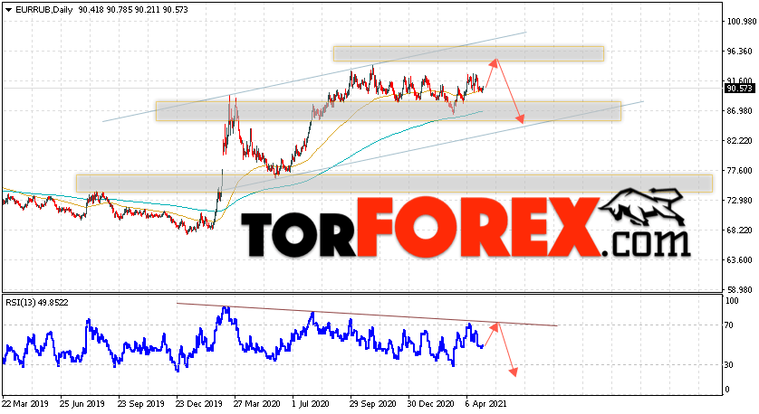Screen dimensions: 759x414
Task: Click the 72.980 price axis label
Action: pyautogui.click(x=741, y=201)
